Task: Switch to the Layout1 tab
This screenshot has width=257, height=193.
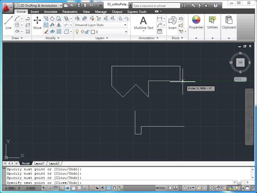Action: (39, 164)
